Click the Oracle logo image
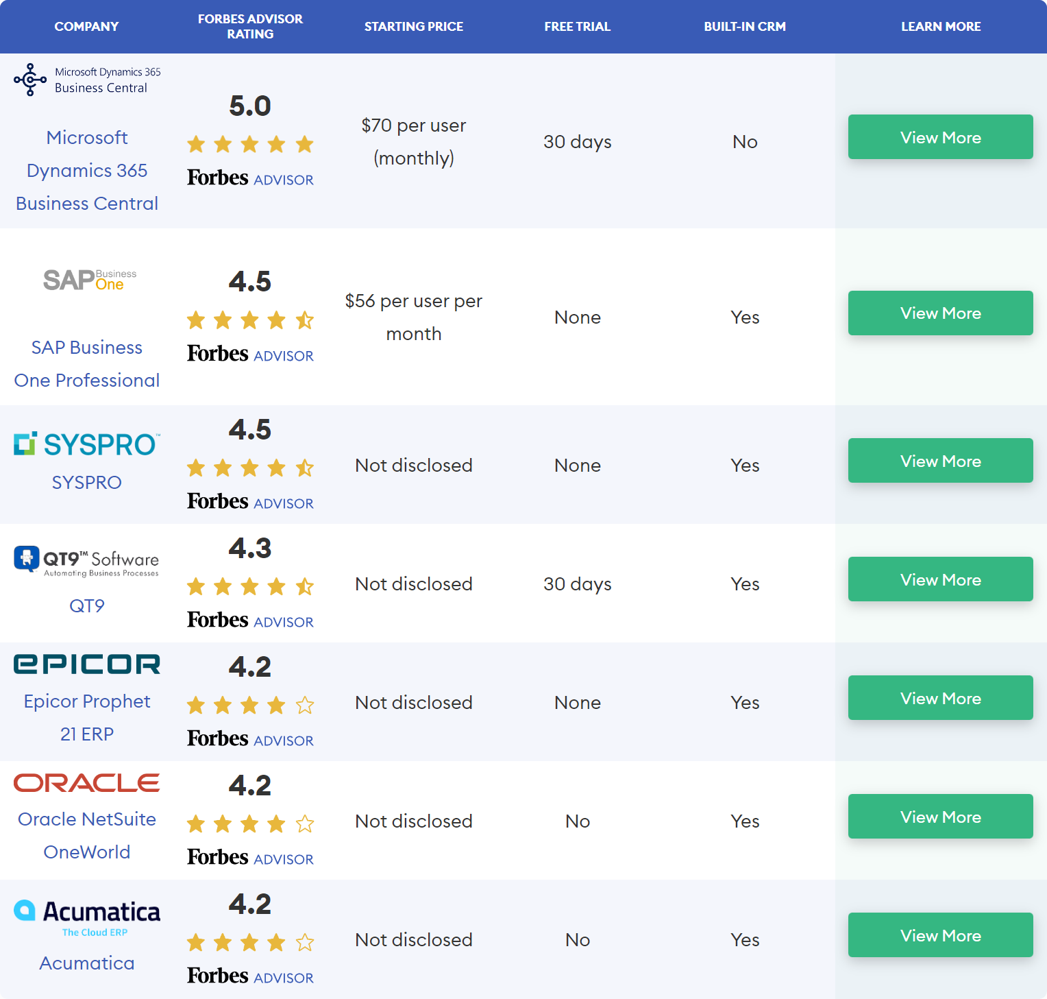The width and height of the screenshot is (1047, 999). click(87, 782)
